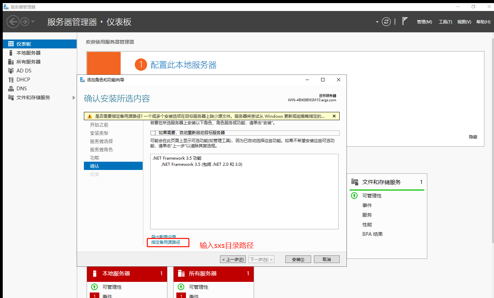This screenshot has height=298, width=494.
Task: Expand 文件和存储服务 with its side arrow
Action: [x=74, y=98]
